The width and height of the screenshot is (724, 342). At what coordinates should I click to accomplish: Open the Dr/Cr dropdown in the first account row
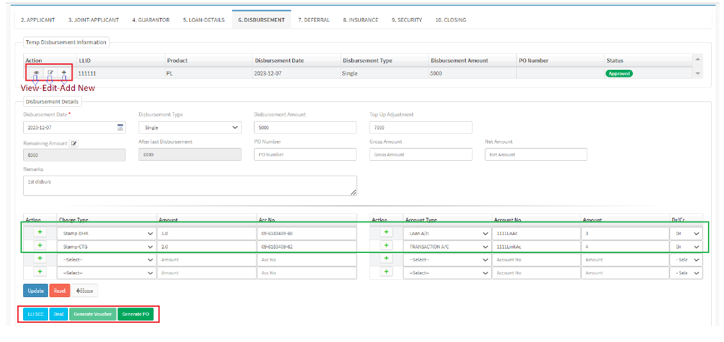point(686,233)
